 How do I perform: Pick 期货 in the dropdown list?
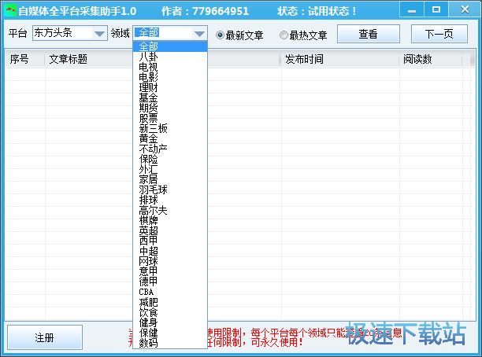point(170,108)
